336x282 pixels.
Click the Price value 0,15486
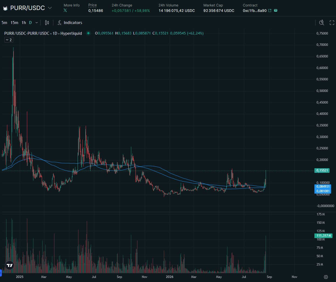[x=96, y=11]
